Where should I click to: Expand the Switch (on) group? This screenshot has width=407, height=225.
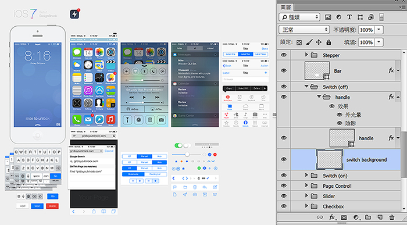[306, 176]
